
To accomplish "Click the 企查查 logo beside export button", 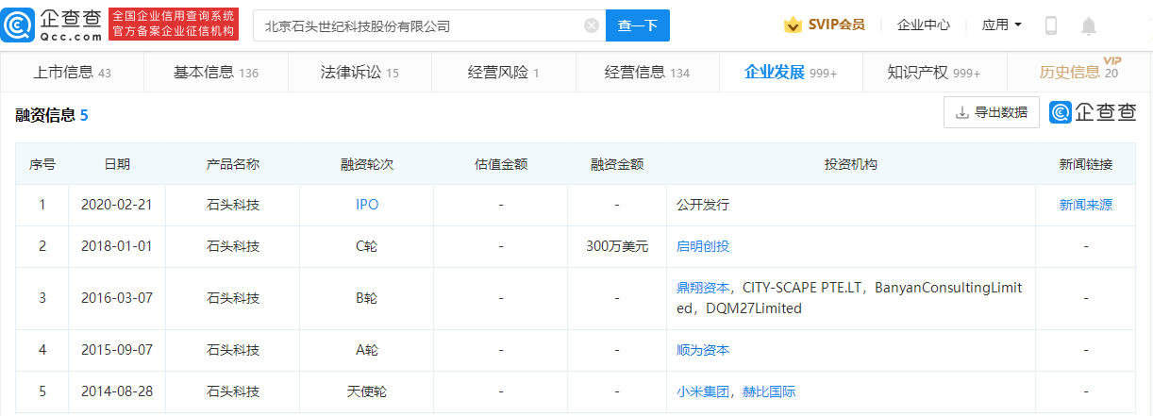I will tap(1093, 112).
